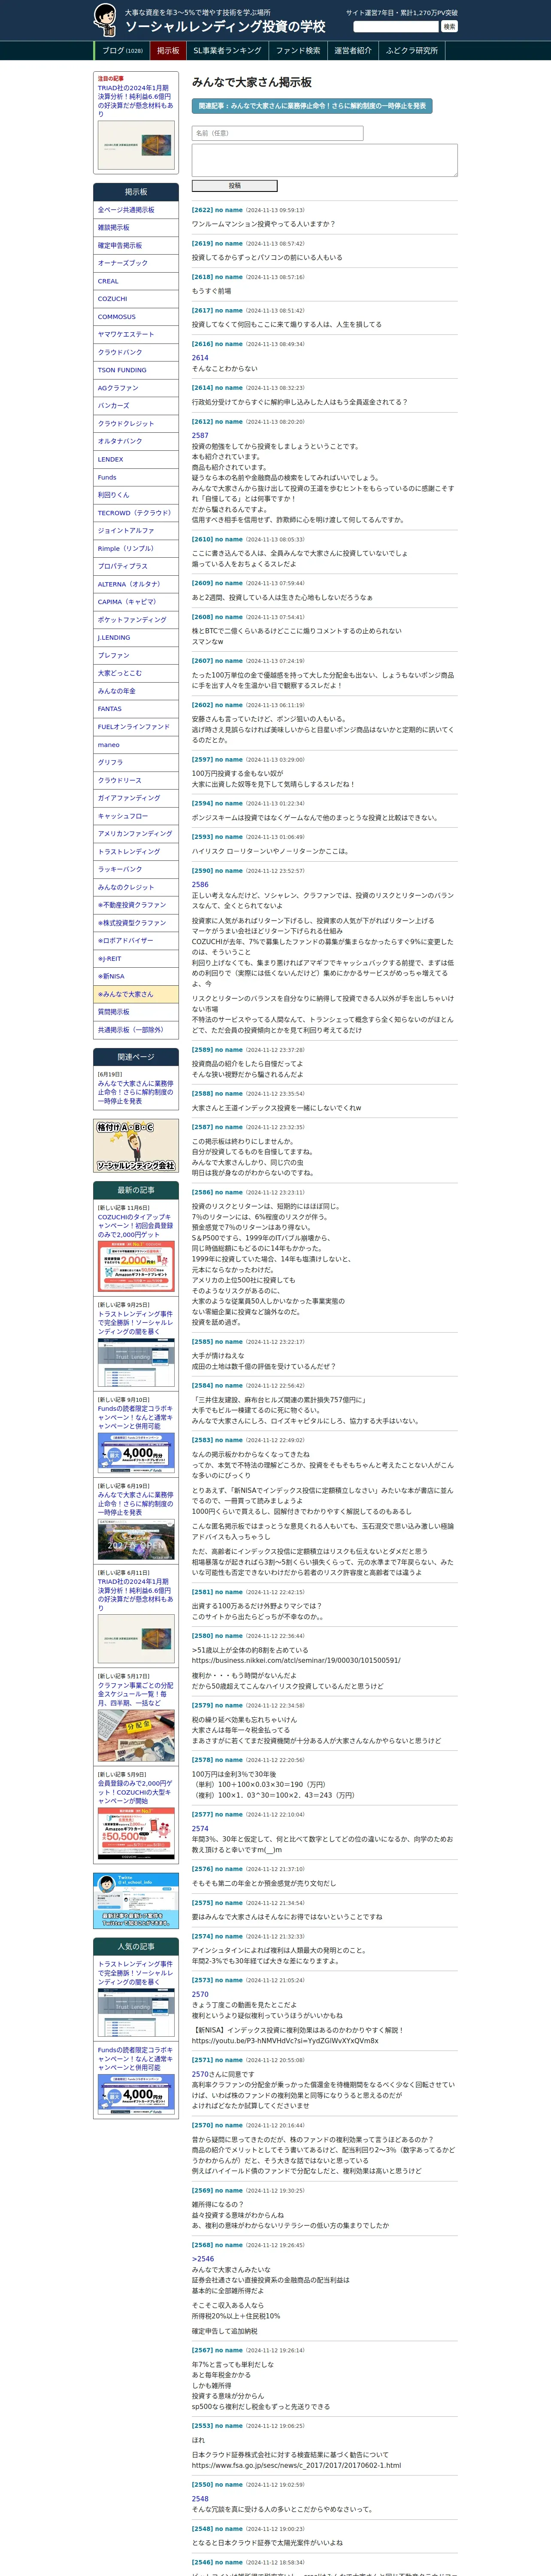Open the COMMOSUS board link
The width and height of the screenshot is (551, 2576).
tap(136, 317)
